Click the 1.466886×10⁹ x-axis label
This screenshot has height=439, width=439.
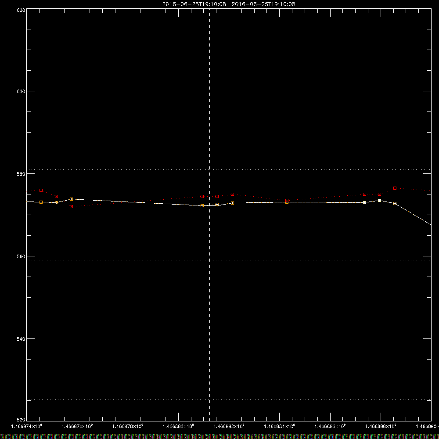pyautogui.click(x=330, y=426)
